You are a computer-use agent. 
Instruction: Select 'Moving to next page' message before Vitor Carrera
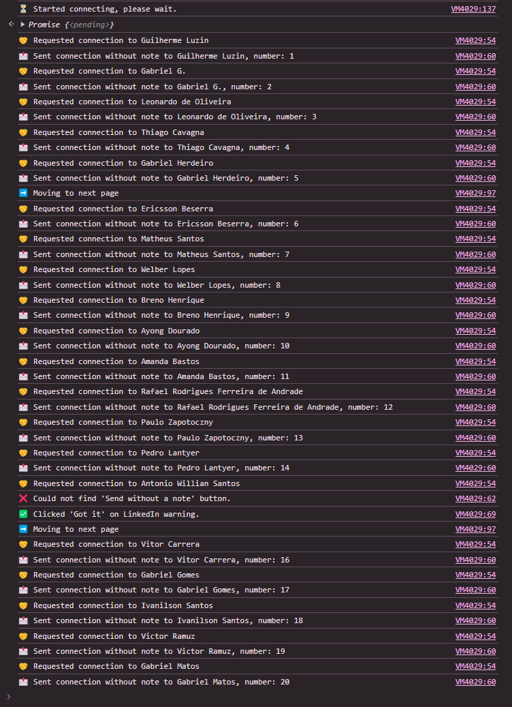(x=76, y=529)
